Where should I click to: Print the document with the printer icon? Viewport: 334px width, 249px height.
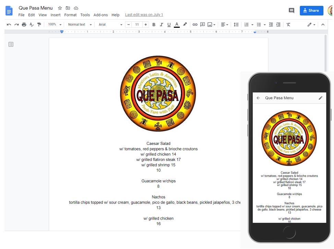tap(24, 24)
